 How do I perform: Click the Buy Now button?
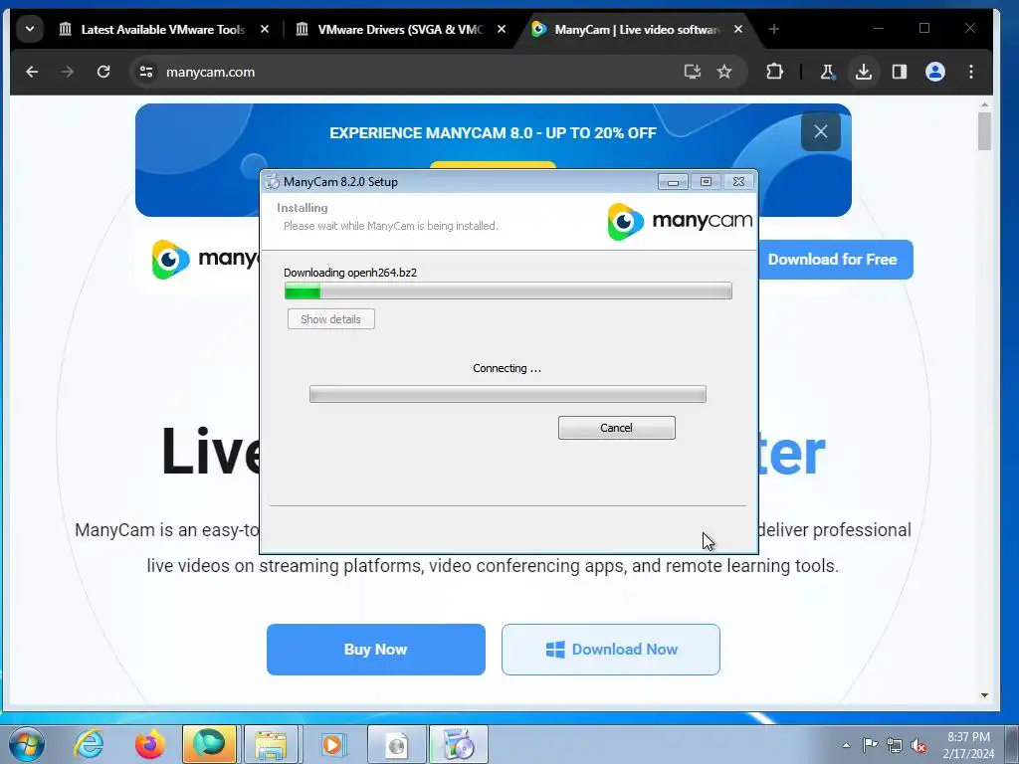click(375, 649)
